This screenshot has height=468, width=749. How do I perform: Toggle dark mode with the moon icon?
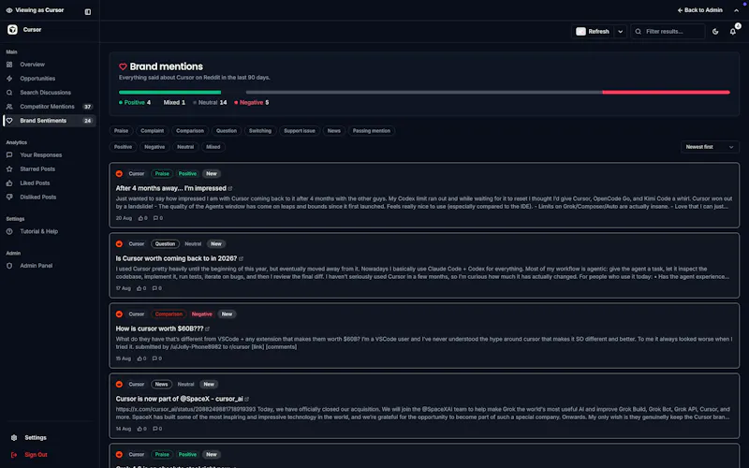pos(715,32)
